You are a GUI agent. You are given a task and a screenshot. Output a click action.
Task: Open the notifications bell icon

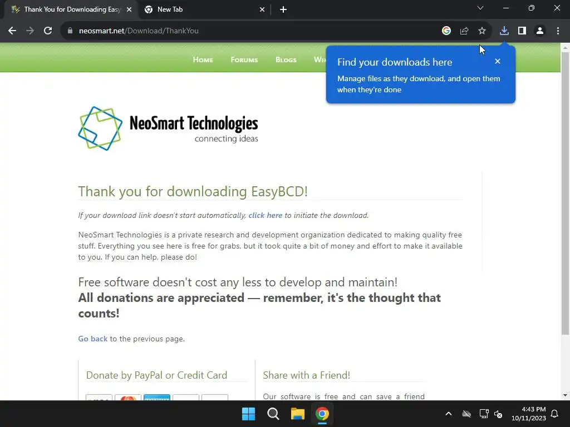pos(555,414)
